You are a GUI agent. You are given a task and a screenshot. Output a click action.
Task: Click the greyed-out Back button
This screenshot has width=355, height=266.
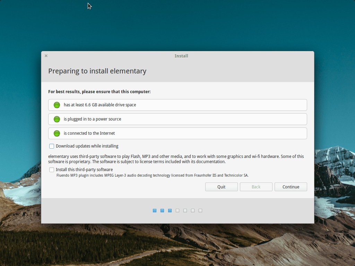point(256,187)
